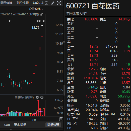Viewport: 131px width, 131px height.
Task: Open the 更多指标 tab
Action: tap(20, 125)
